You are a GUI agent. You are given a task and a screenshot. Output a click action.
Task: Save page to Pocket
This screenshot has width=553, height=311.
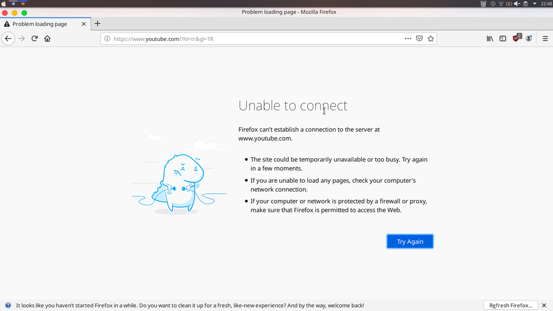click(419, 39)
